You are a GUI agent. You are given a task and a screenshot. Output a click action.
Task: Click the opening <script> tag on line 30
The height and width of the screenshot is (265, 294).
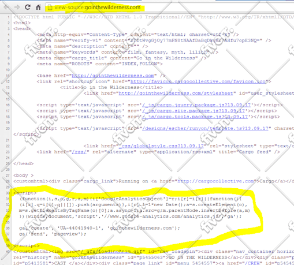point(25,193)
